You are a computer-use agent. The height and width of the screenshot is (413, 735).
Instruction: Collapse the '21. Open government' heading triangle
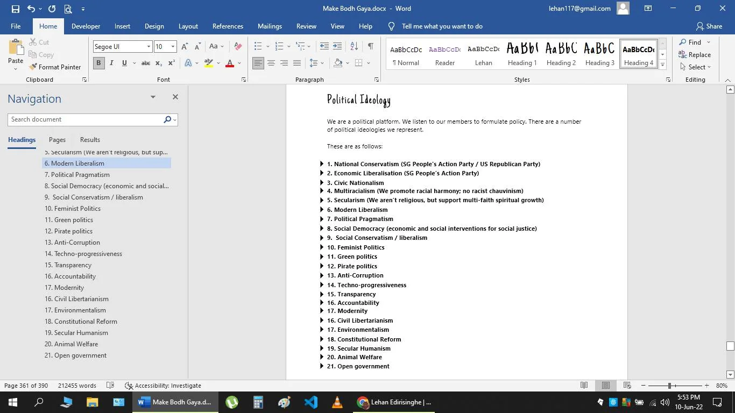pos(322,366)
